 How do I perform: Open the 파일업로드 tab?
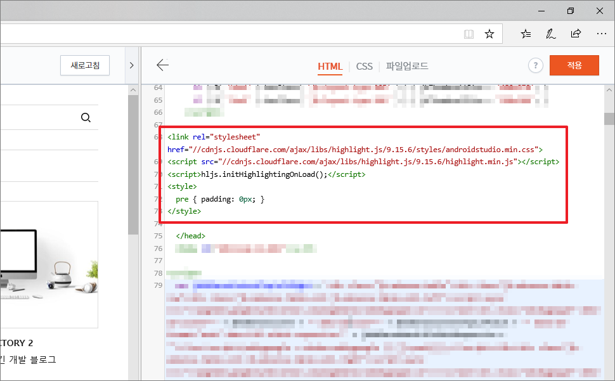(x=407, y=66)
